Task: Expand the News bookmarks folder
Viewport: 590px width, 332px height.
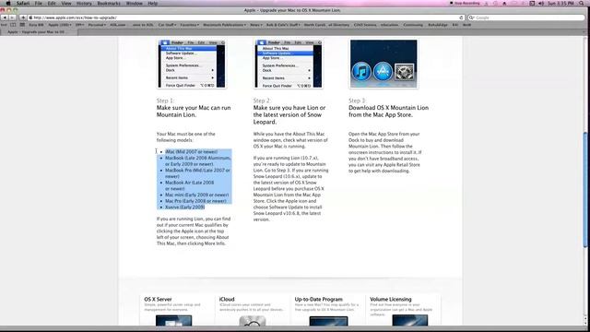Action: coord(256,25)
